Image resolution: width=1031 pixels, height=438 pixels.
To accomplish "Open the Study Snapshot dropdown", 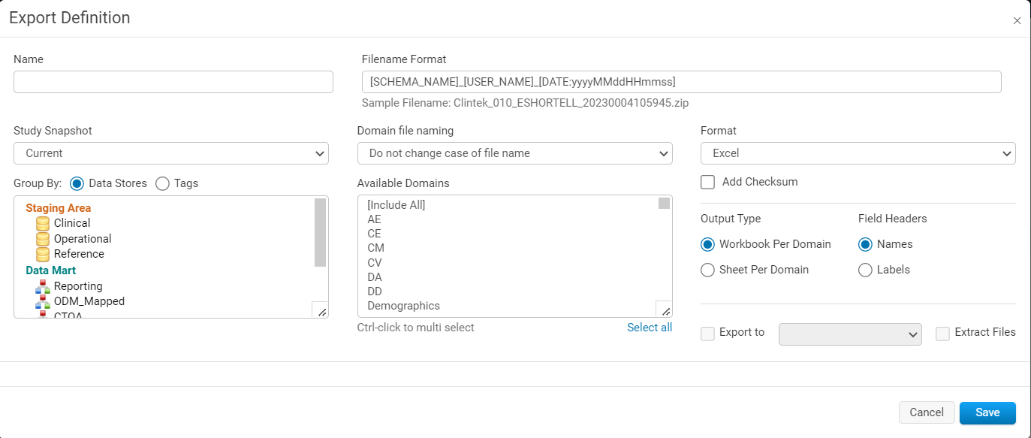I will point(171,153).
